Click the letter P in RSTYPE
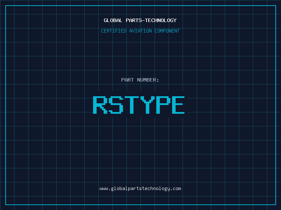The width and height of the screenshot is (281, 210). click(162, 105)
